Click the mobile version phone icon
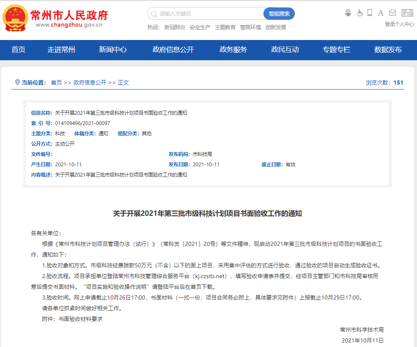Image resolution: width=417 pixels, height=347 pixels. click(370, 12)
